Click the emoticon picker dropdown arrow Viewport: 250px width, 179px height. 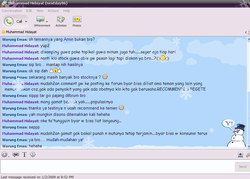(9, 157)
